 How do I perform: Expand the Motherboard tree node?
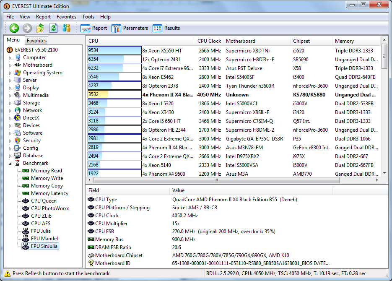click(x=10, y=65)
